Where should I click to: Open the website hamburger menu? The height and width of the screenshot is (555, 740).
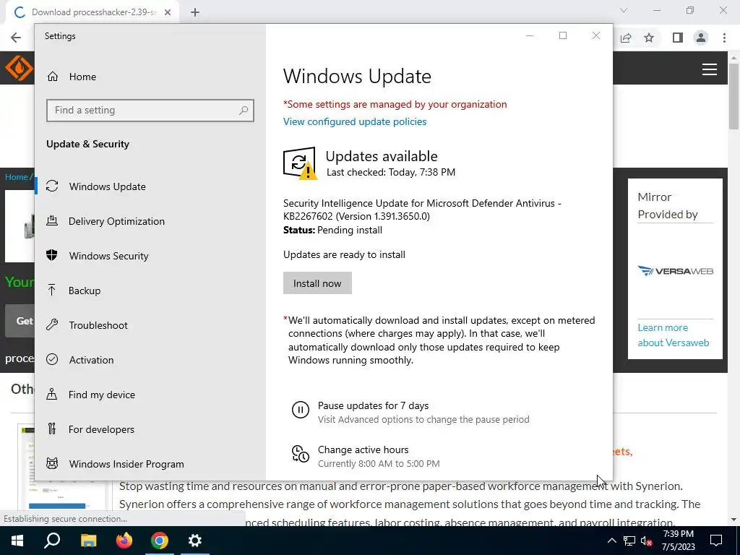coord(710,69)
